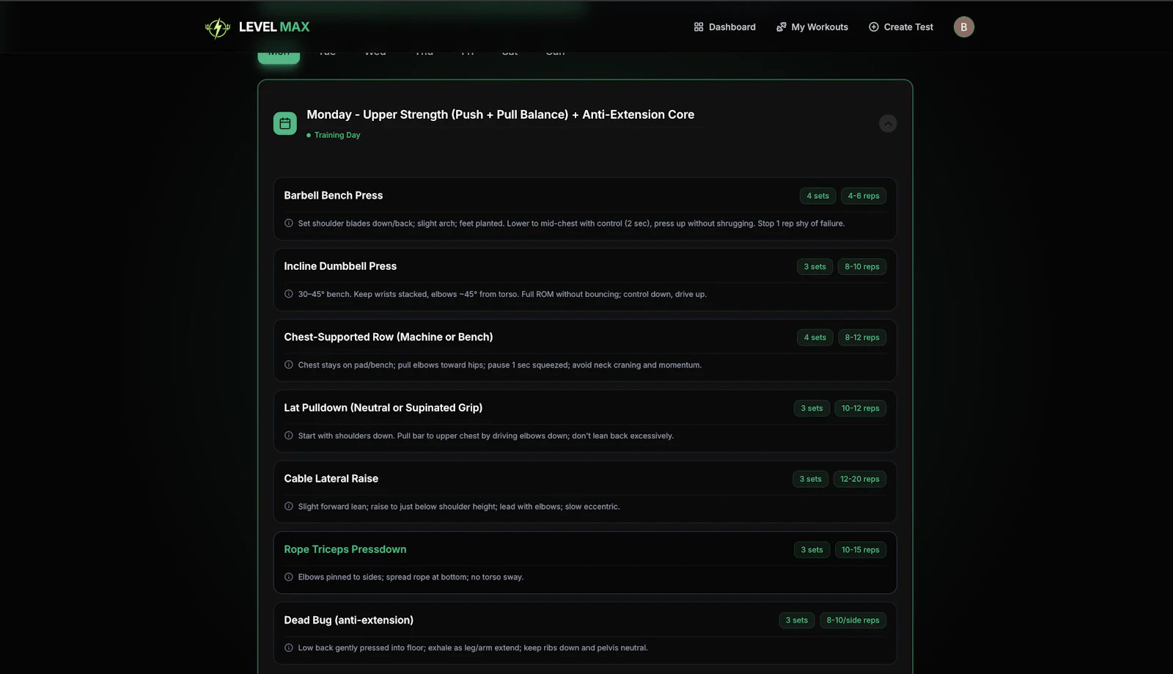
Task: Click info icon under Incline Dumbbell Press
Action: coord(289,294)
